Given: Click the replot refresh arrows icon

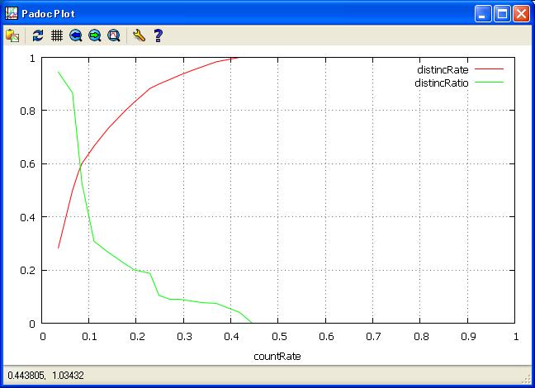Looking at the screenshot, I should (x=38, y=35).
